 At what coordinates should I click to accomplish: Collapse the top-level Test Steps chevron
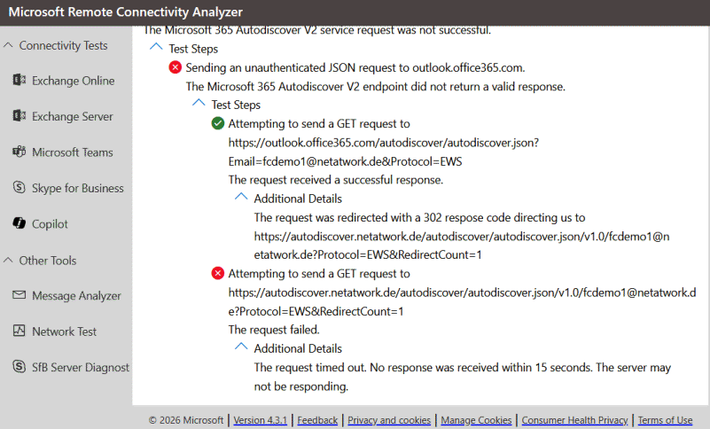(x=156, y=49)
